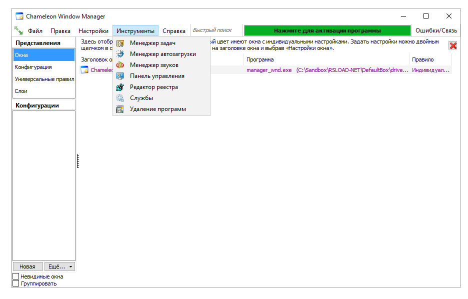Click the green activation banner button

327,30
